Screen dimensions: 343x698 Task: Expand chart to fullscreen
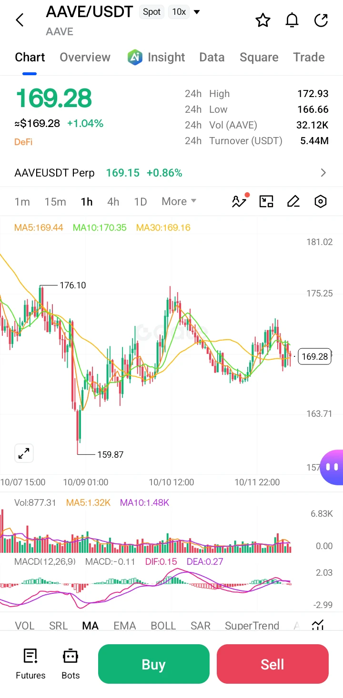(24, 453)
